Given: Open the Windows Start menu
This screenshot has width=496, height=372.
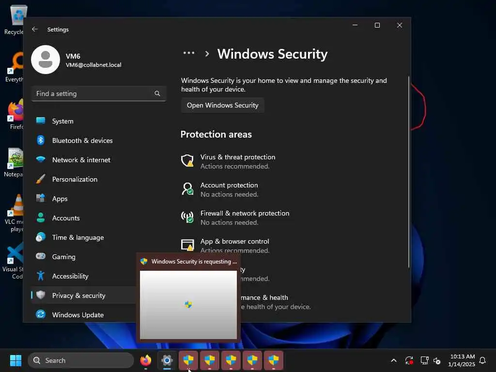Looking at the screenshot, I should coord(15,360).
